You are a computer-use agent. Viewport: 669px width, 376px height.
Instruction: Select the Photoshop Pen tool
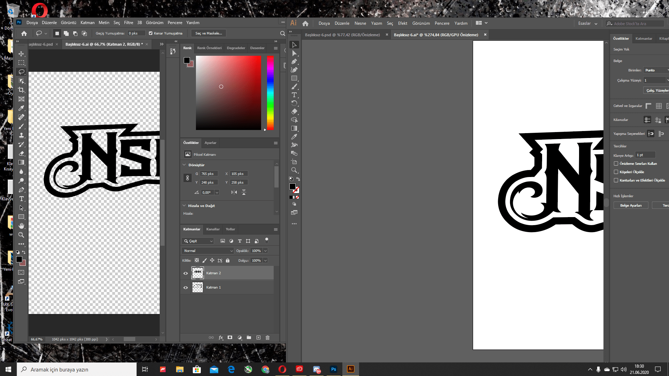click(x=21, y=190)
